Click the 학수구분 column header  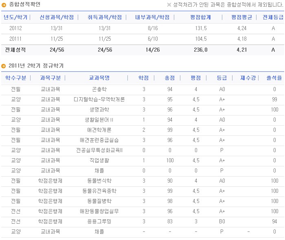tap(15, 78)
